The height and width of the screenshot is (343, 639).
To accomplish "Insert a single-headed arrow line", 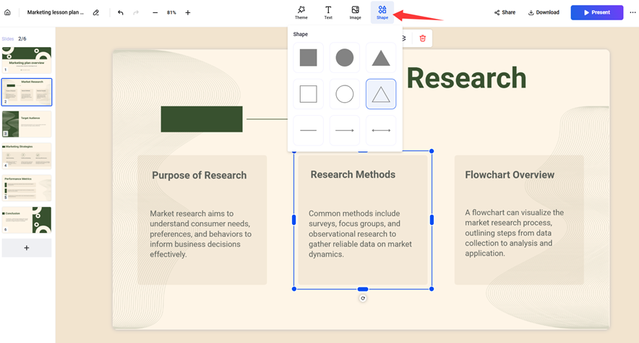I will (x=344, y=130).
